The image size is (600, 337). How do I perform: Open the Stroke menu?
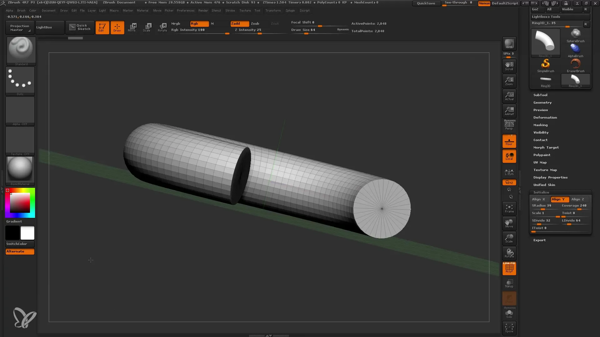pos(231,11)
